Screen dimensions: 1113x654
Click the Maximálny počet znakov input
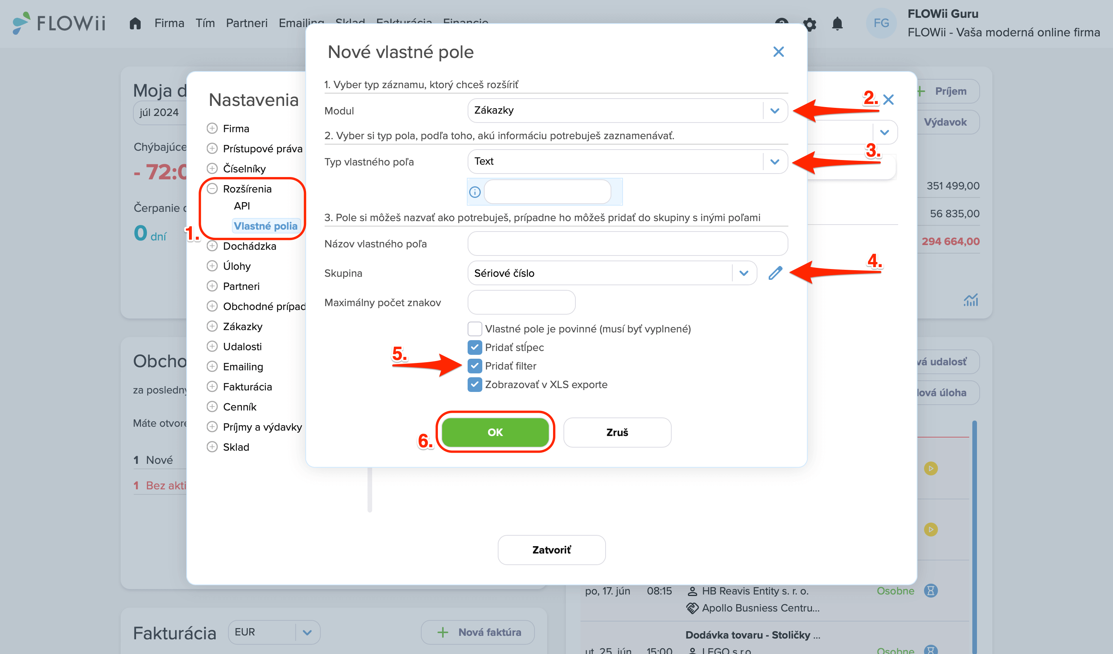tap(521, 302)
